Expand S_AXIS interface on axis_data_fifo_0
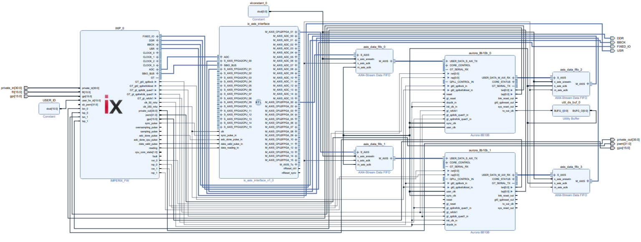 [x=358, y=55]
